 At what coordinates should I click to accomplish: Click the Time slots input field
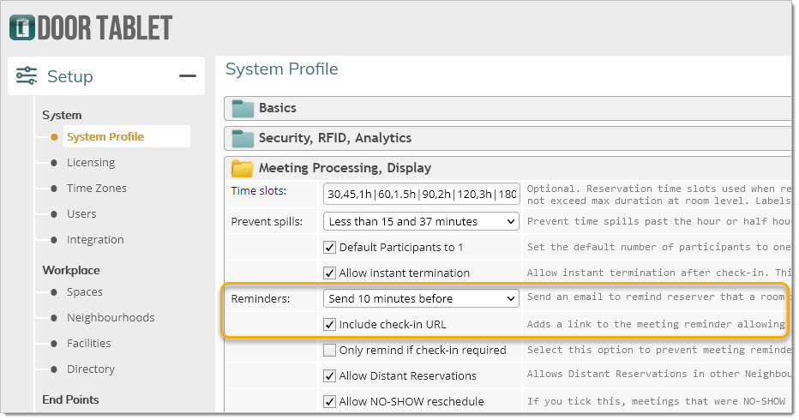click(x=421, y=195)
